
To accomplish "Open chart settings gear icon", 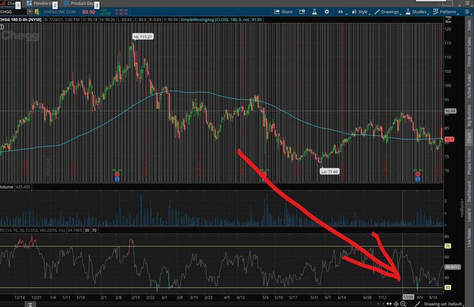I will coord(327,12).
